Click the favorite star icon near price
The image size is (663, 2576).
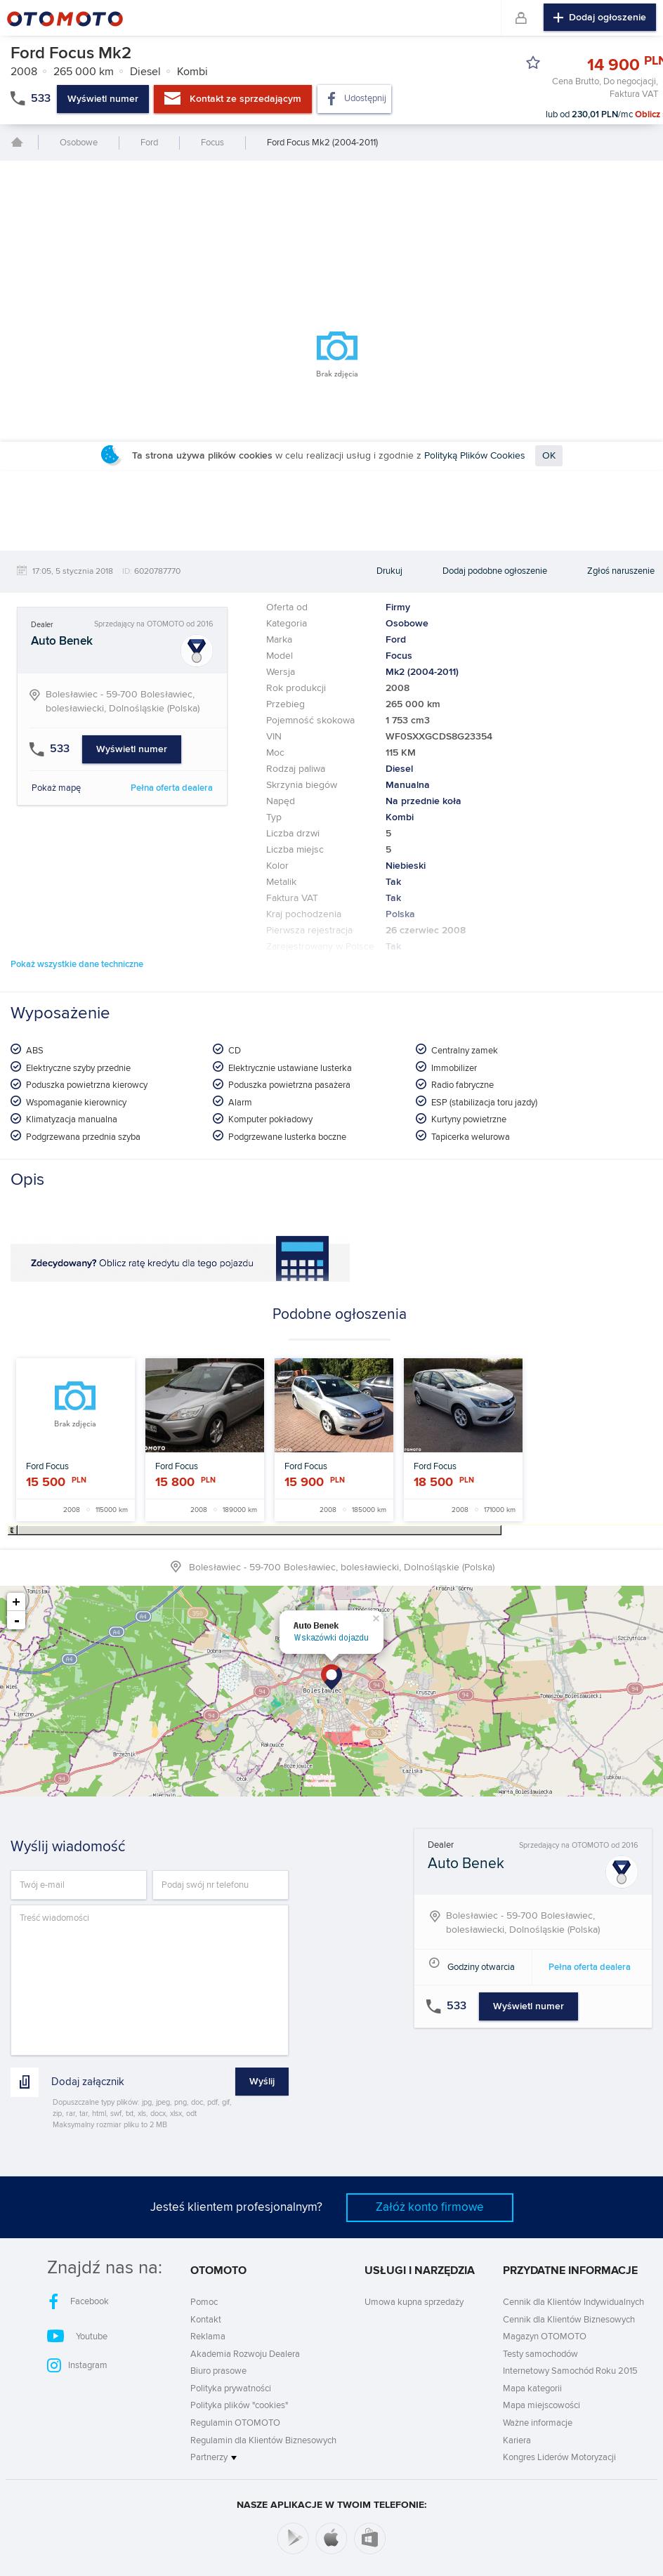(x=533, y=63)
